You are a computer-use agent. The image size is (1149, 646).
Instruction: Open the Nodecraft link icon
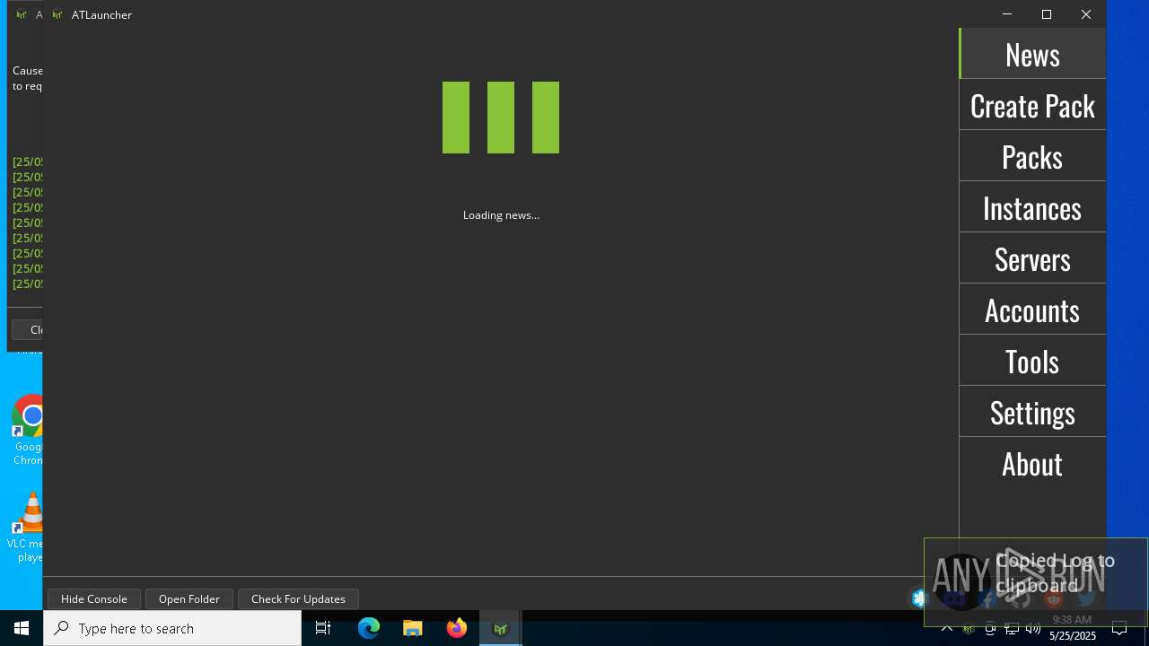[x=918, y=598]
